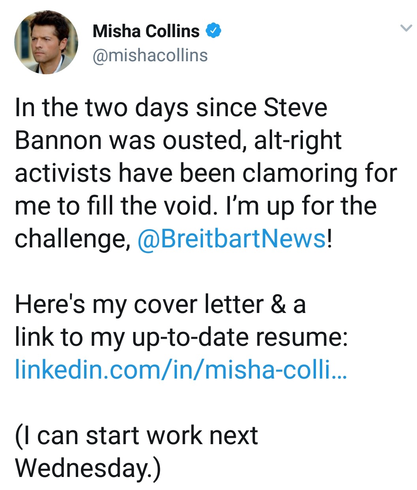Click the words "start work next"

coord(172,435)
